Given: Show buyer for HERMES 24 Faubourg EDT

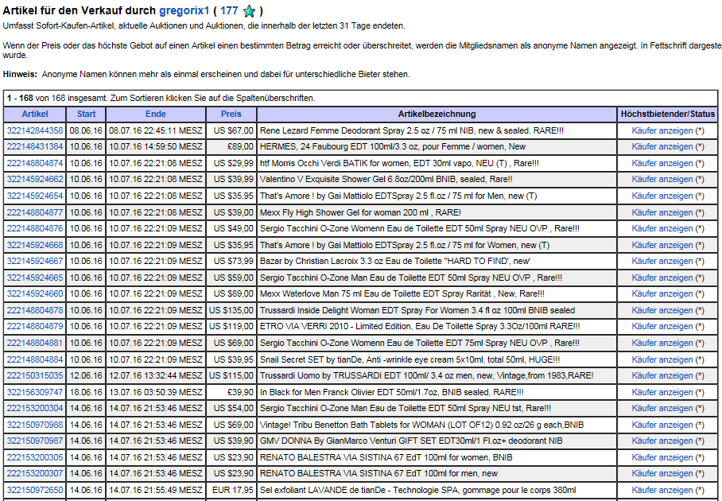Looking at the screenshot, I should point(662,147).
